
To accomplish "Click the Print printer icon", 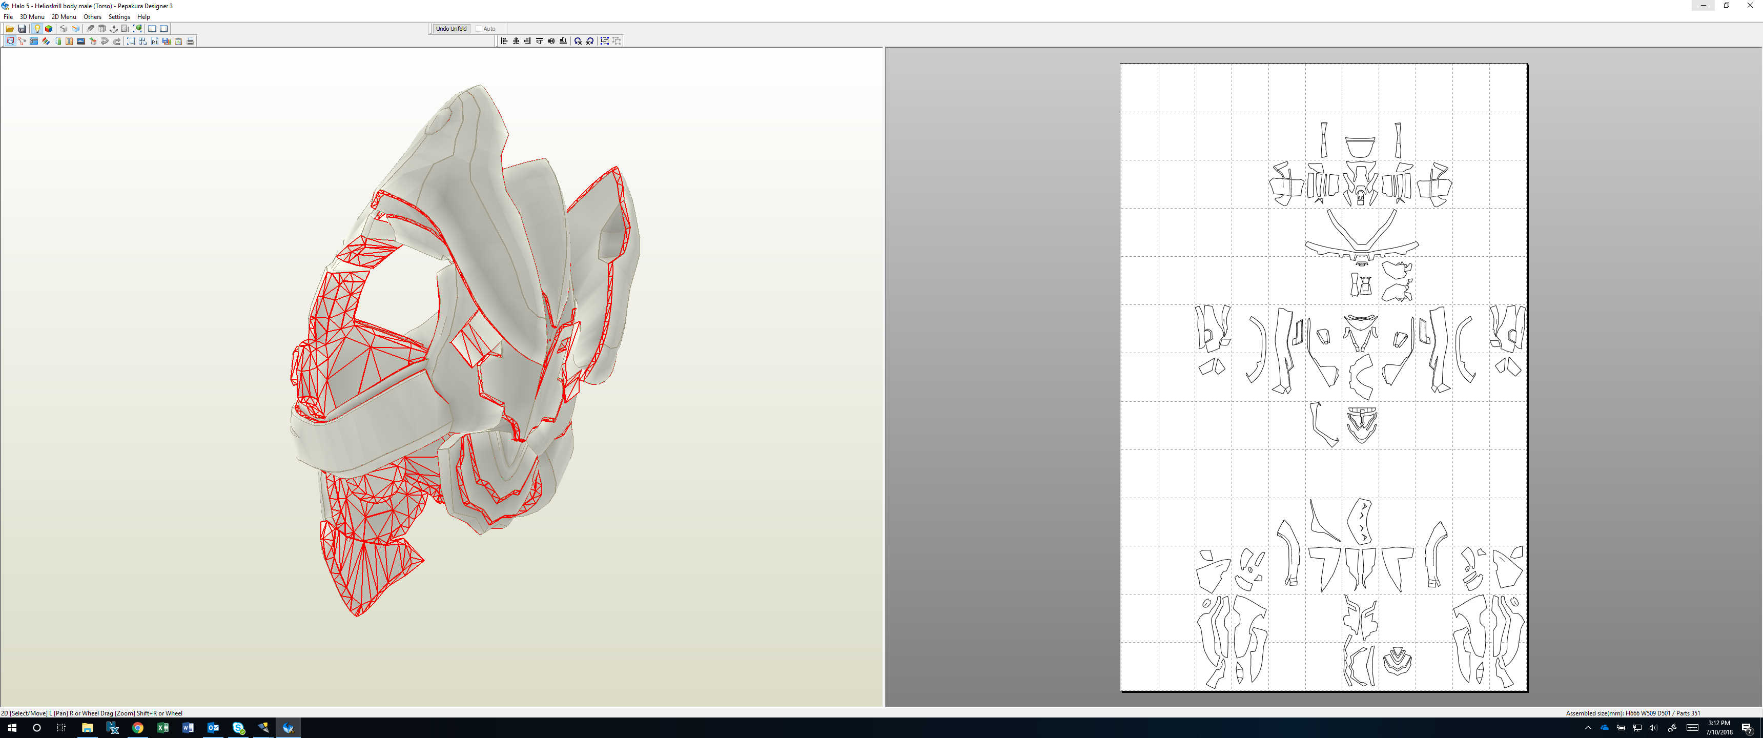I will point(190,41).
